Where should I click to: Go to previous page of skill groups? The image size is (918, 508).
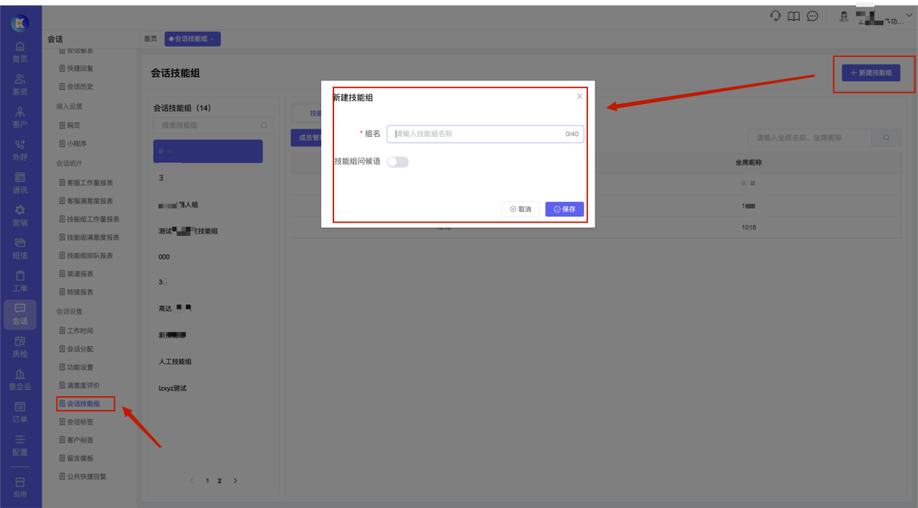(x=191, y=481)
